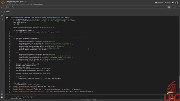The height and width of the screenshot is (101, 180).
Task: Click the 'x_d.append(iteracion)' line
Action: [23, 67]
